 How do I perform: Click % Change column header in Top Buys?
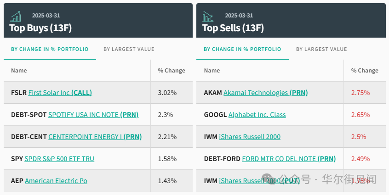pos(171,71)
